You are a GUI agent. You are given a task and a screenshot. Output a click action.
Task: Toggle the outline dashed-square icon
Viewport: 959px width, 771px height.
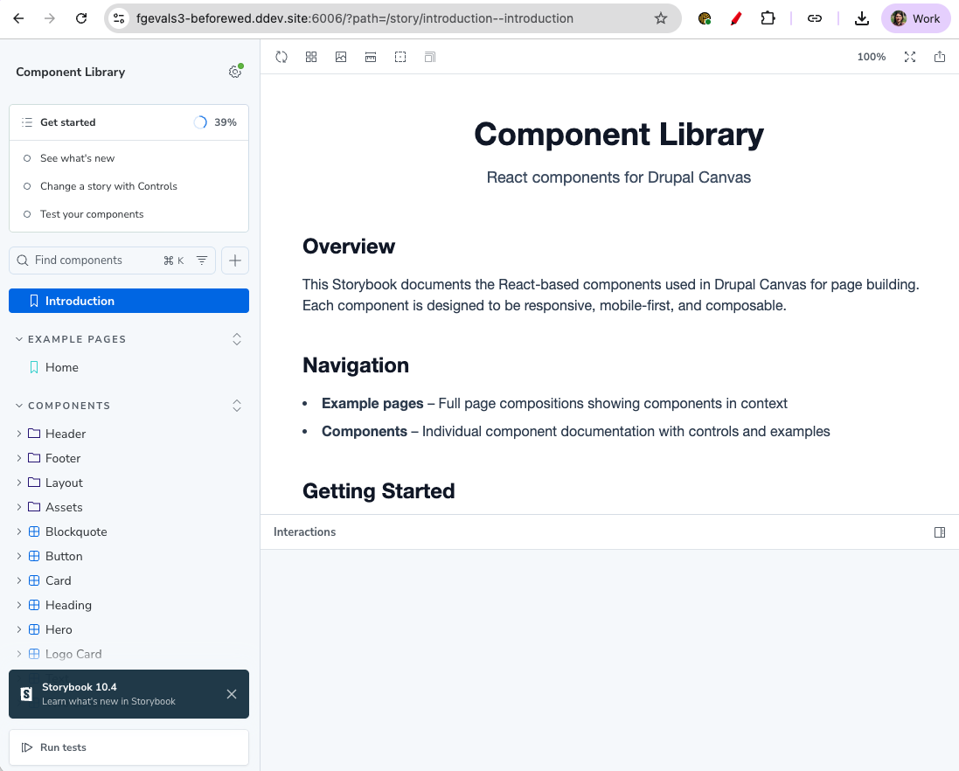tap(400, 57)
